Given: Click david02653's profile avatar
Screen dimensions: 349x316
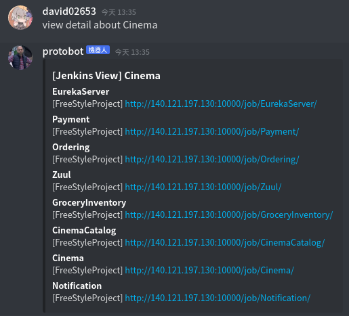Looking at the screenshot, I should click(x=20, y=18).
